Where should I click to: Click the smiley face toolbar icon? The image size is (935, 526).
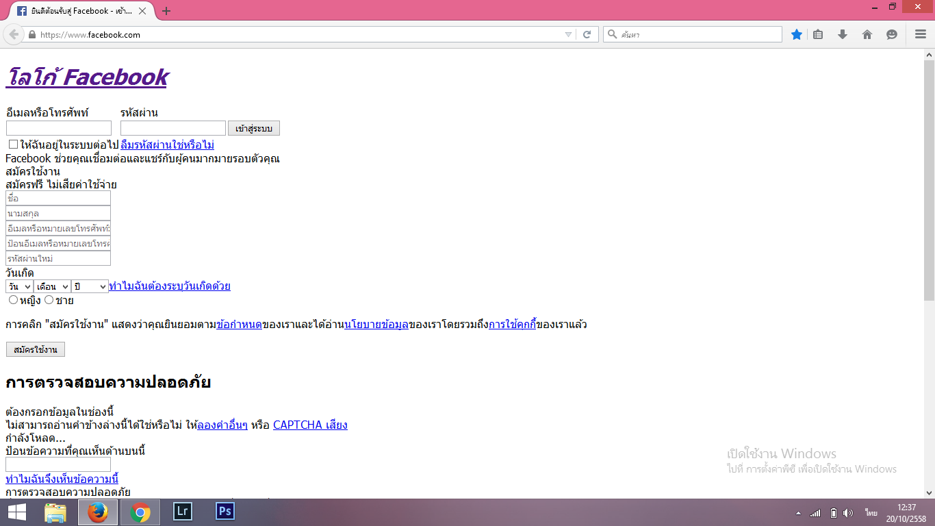pyautogui.click(x=892, y=34)
